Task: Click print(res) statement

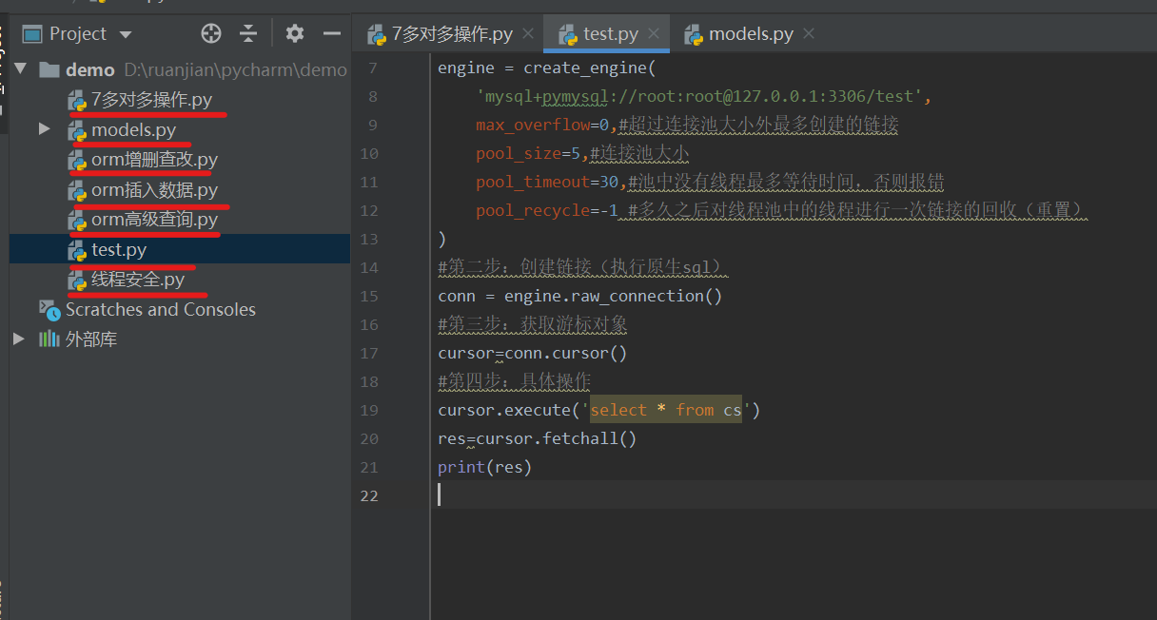Action: click(484, 467)
